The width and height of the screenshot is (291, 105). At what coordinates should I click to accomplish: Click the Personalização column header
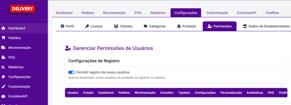[231, 92]
